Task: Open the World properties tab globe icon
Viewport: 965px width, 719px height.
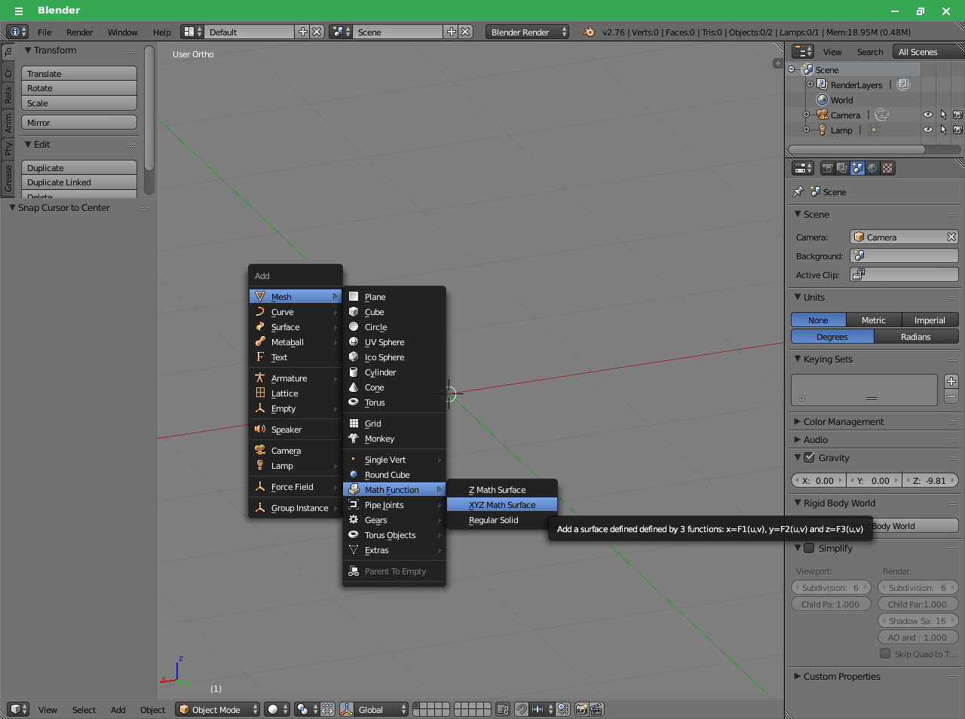Action: tap(872, 168)
